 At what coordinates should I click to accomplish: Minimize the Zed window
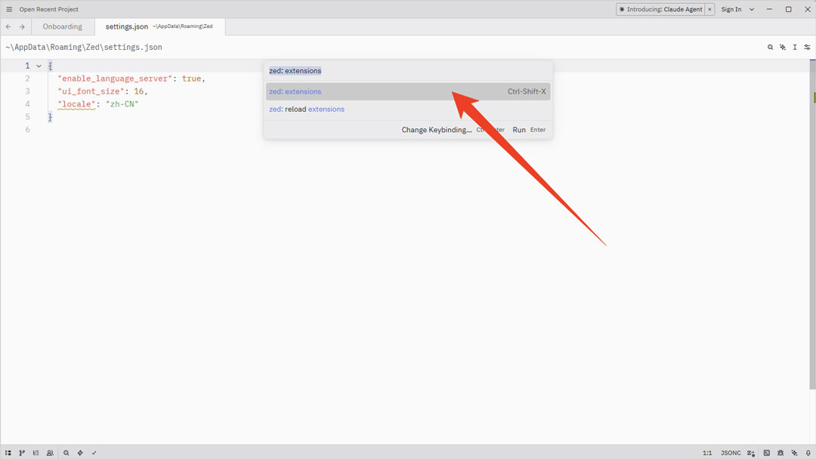[x=769, y=9]
